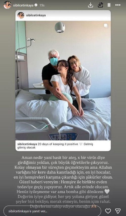This screenshot has height=216, width=126.
Task: Click the 19s story timestamp
Action: click(x=42, y=5)
